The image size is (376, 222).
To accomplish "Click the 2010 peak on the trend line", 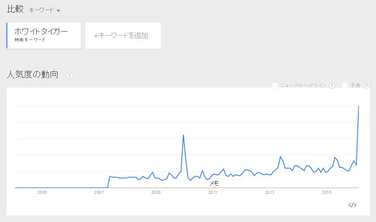I will click(x=183, y=135).
